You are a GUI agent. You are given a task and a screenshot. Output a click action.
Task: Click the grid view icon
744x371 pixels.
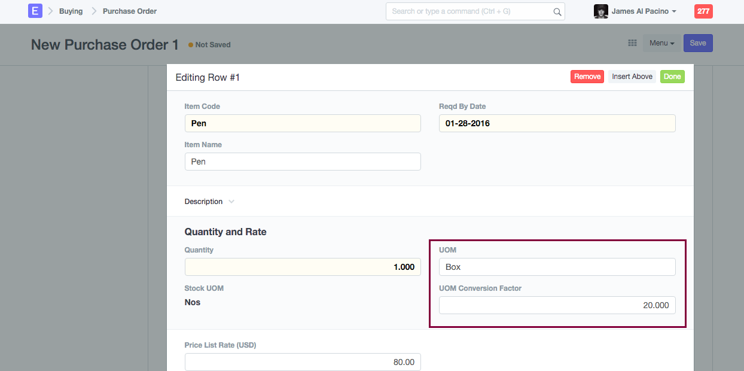632,43
